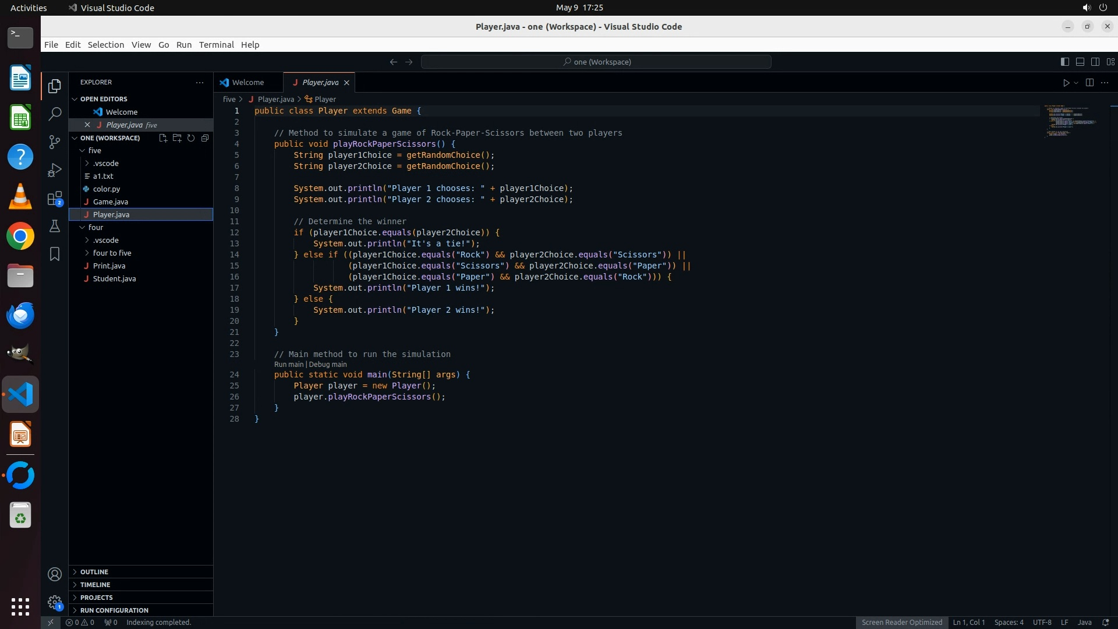Split the editor to the right
1118x629 pixels.
[1089, 83]
